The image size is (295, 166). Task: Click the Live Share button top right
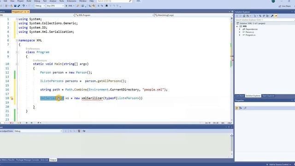click(285, 6)
